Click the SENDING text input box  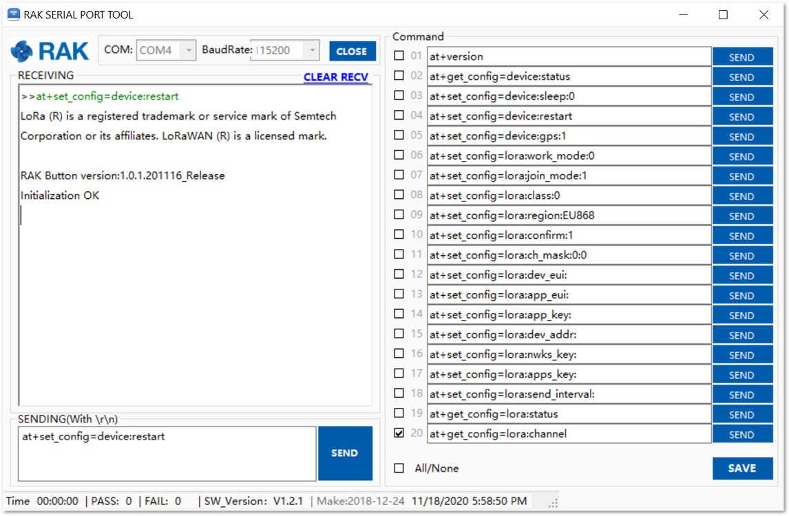(167, 453)
